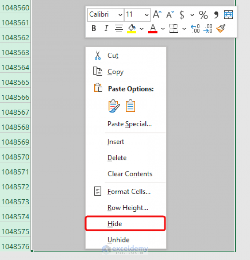Choose Hide to hide selected rows
250x260 pixels.
coord(126,224)
